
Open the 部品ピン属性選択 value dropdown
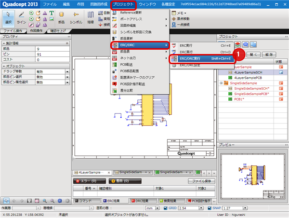(67, 82)
